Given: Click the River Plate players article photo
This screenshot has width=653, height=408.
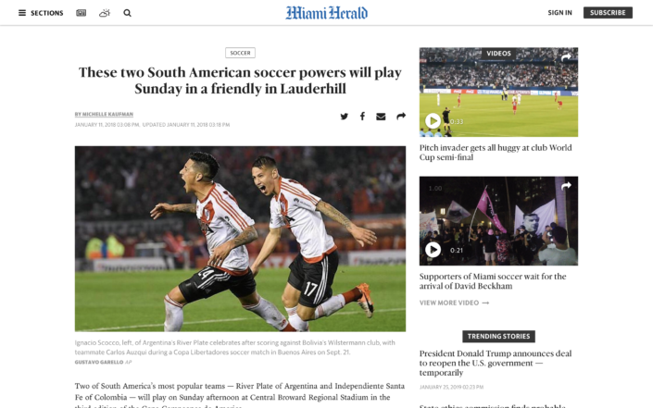Looking at the screenshot, I should [240, 239].
